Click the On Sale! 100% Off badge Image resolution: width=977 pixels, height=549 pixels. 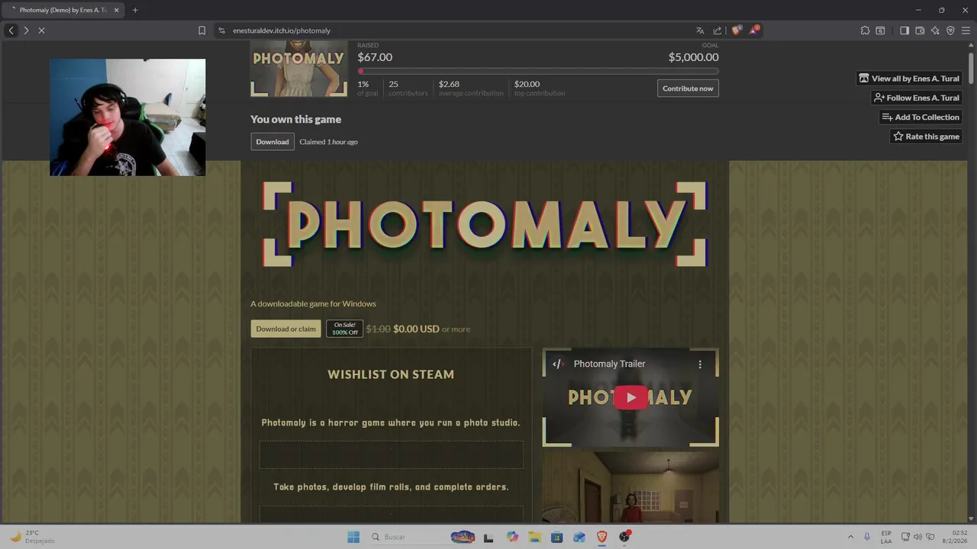(344, 329)
